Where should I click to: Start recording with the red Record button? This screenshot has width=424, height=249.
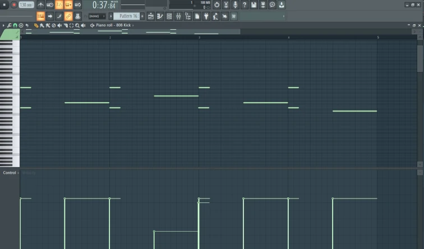point(14,4)
